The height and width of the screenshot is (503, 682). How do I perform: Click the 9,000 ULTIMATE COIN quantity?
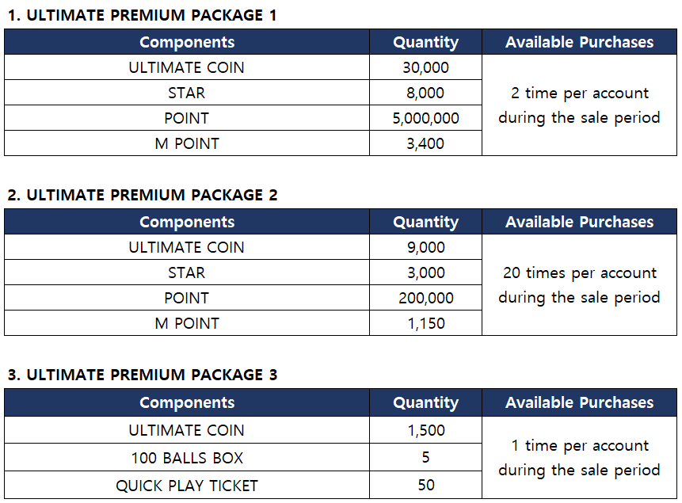click(425, 247)
